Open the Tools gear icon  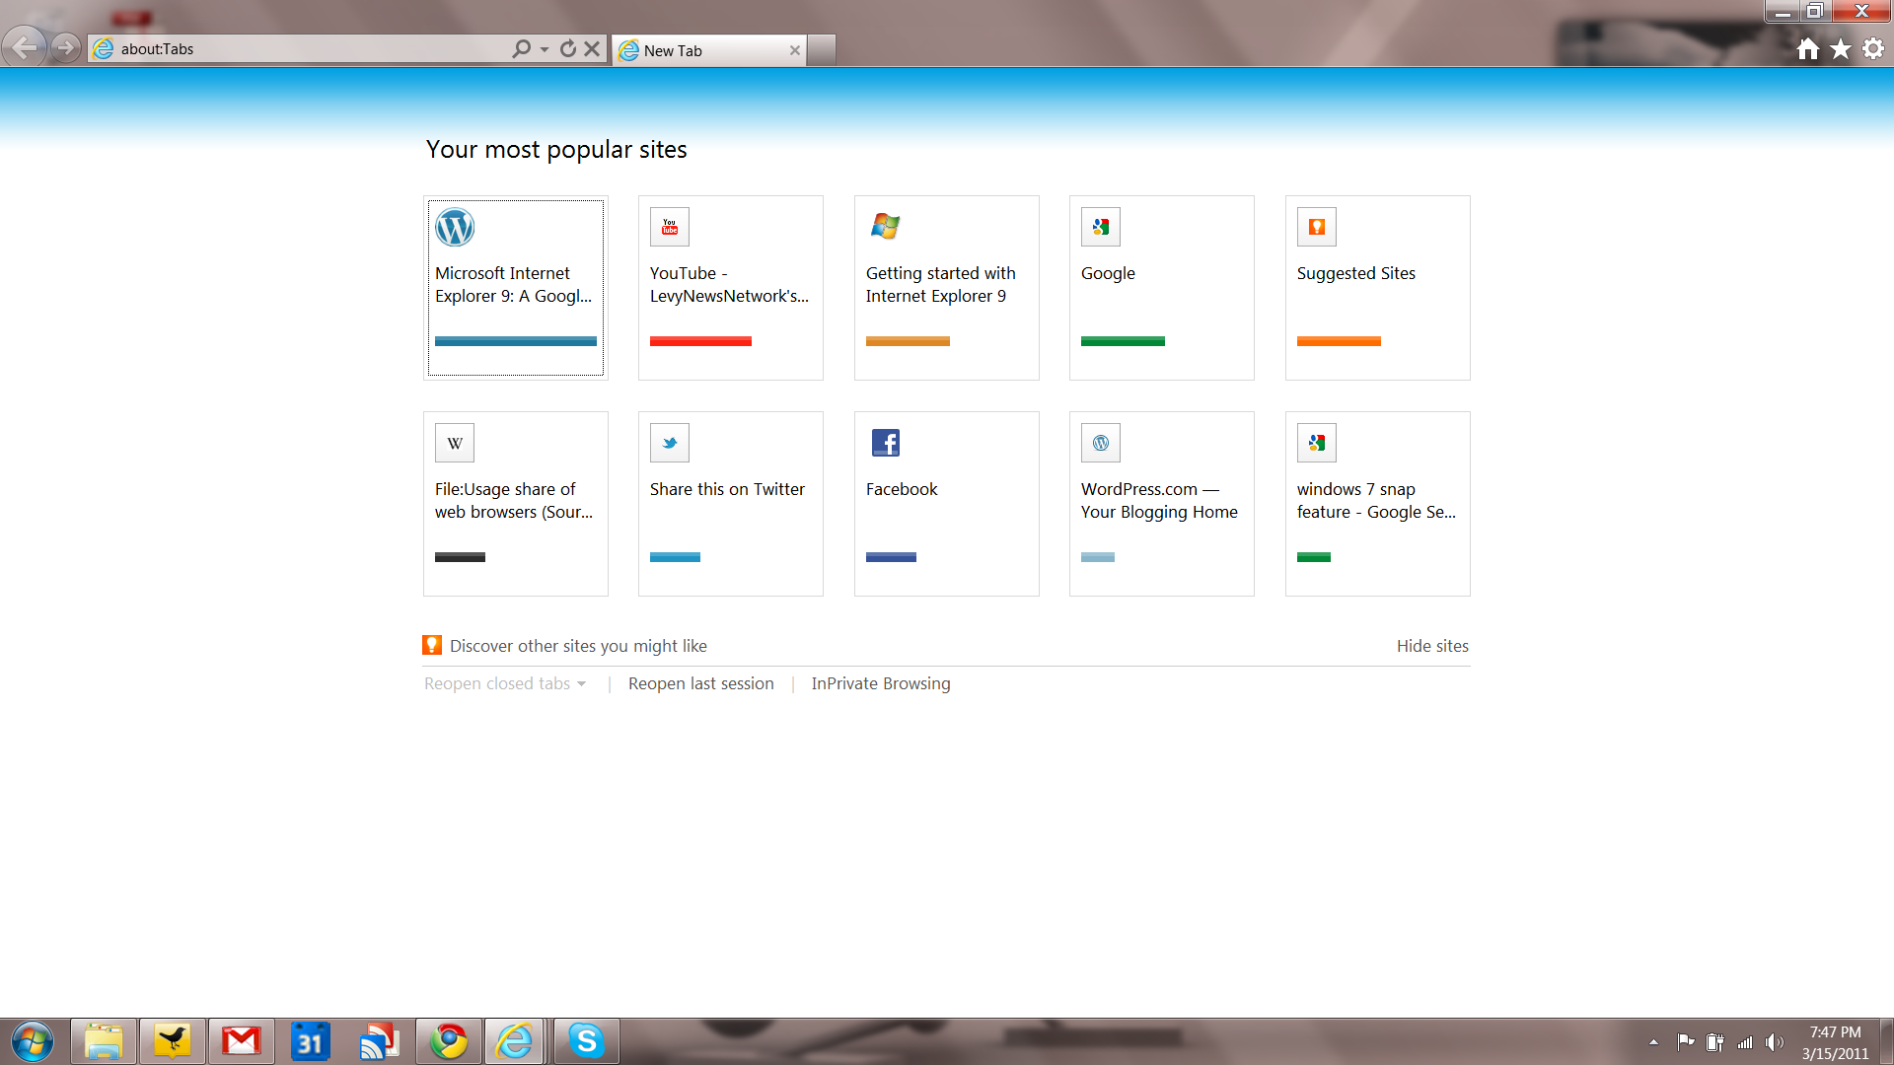1873,49
